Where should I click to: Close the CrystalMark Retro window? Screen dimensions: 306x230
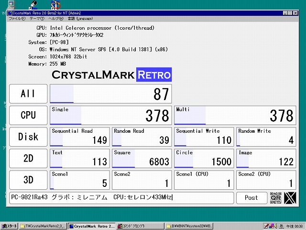tap(295, 13)
